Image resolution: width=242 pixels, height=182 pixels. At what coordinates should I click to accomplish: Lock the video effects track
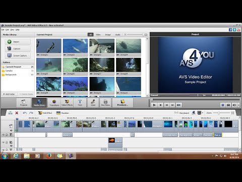click(7, 134)
